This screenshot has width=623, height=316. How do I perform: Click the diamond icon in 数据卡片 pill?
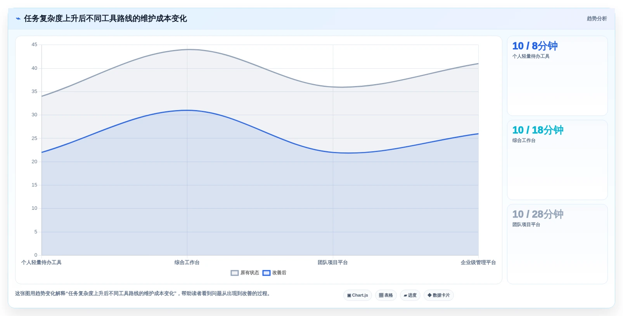tap(429, 295)
